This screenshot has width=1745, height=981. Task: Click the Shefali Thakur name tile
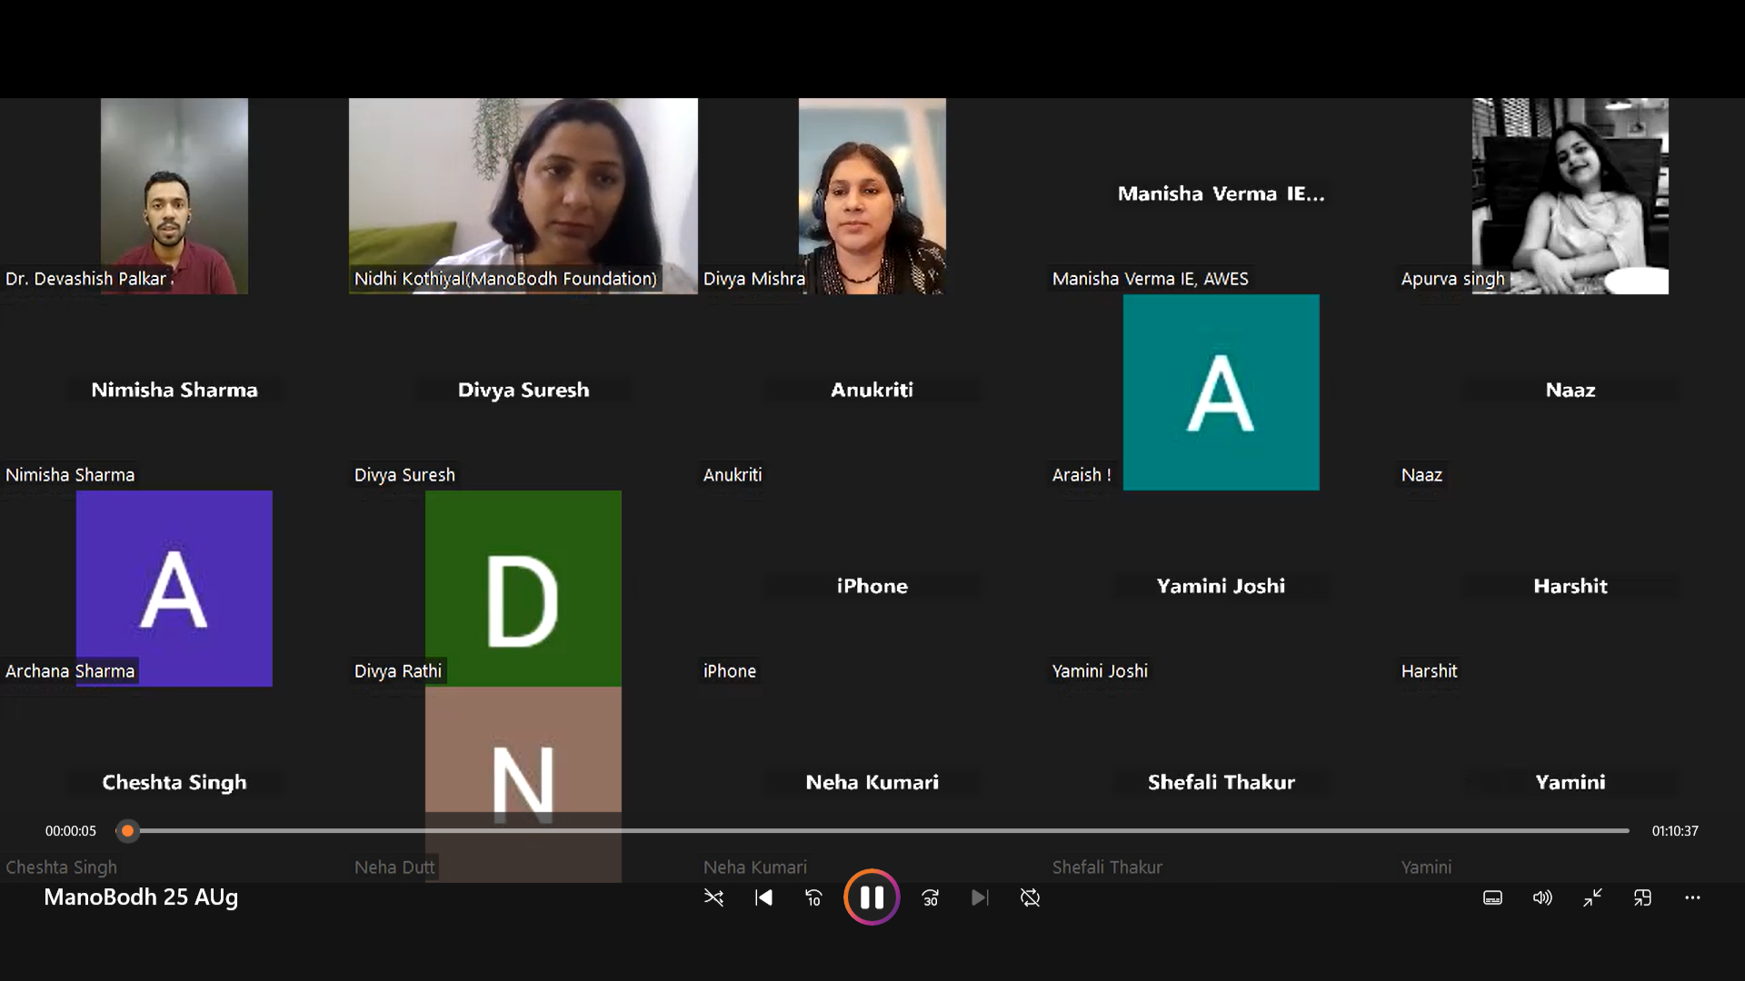(x=1221, y=782)
